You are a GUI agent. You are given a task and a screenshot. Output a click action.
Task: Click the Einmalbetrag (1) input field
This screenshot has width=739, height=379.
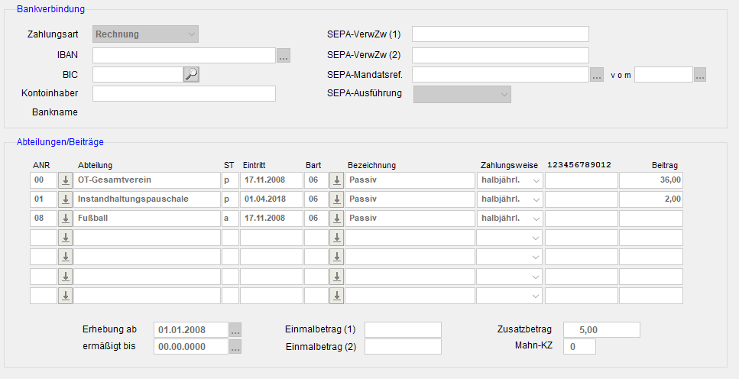[x=403, y=330]
